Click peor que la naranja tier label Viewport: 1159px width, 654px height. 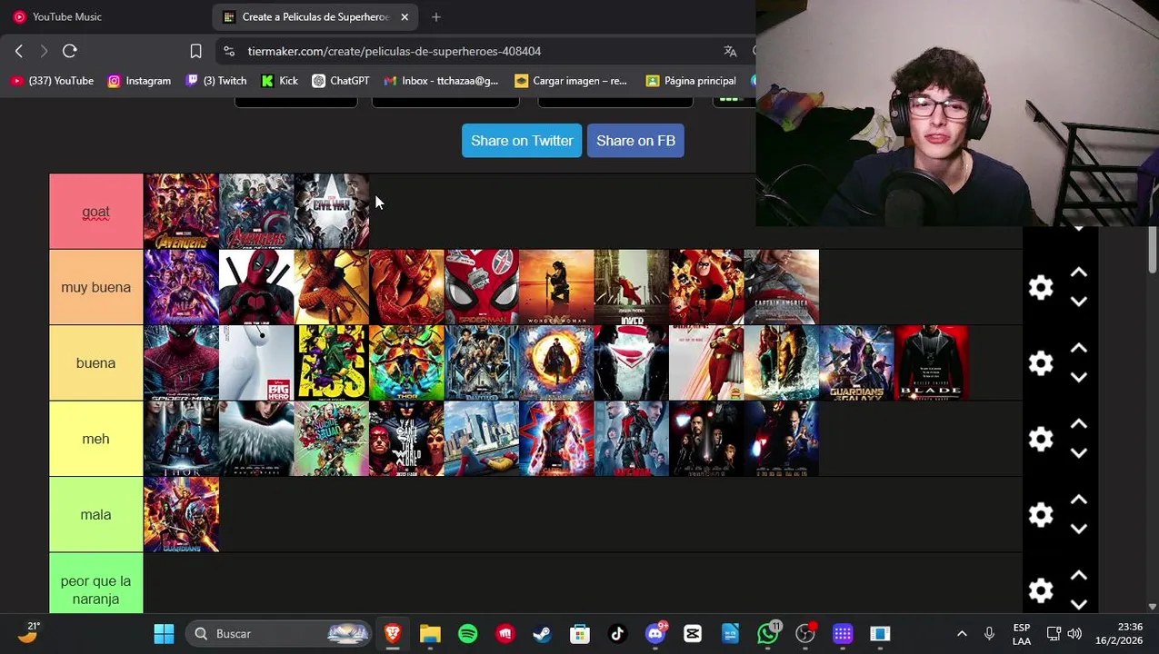95,590
